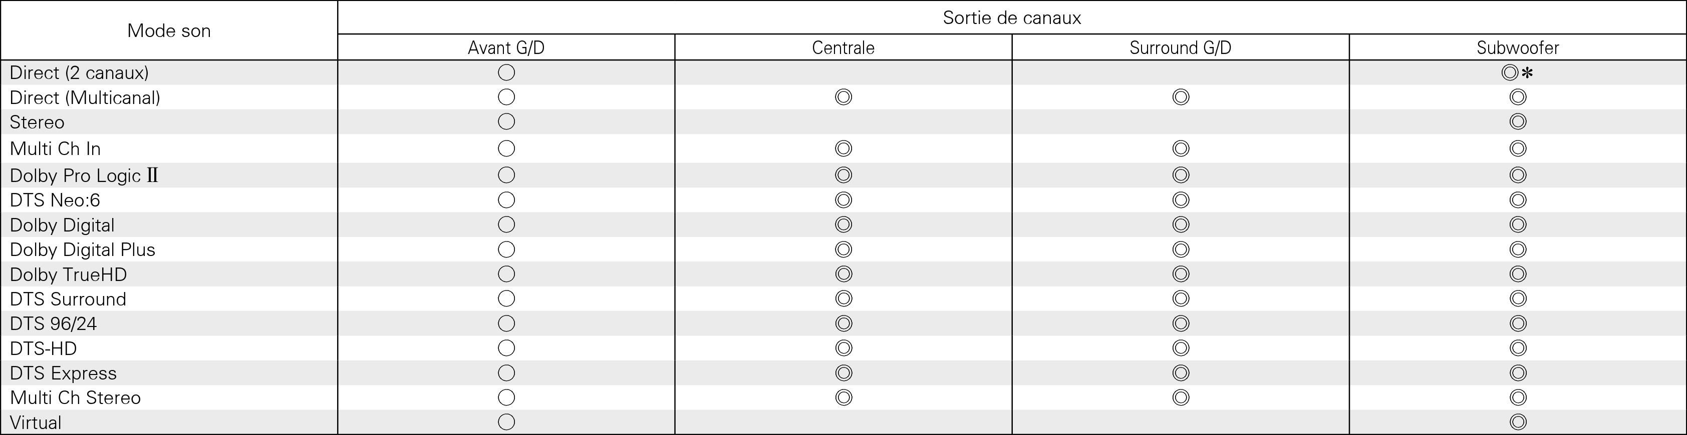
Task: Select the Dolby Pro Logic II row label
Action: point(84,176)
